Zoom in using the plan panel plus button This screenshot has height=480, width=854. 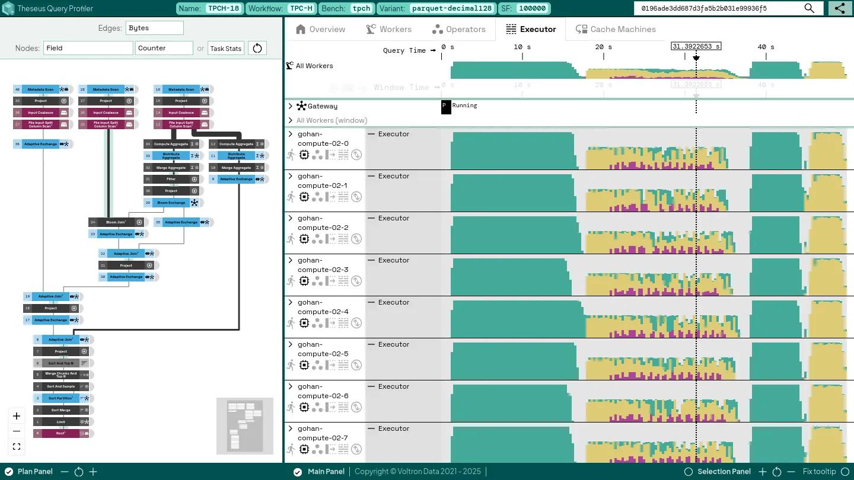pos(16,415)
